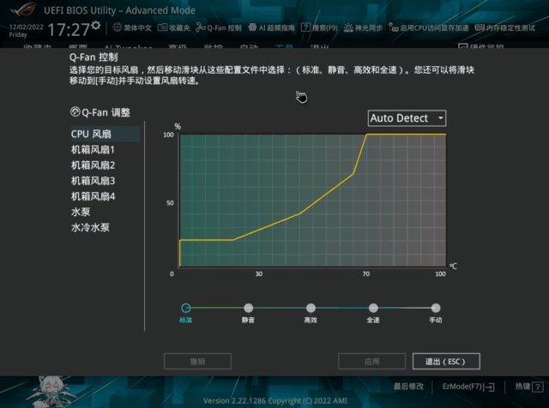Click the 退出 (ESC) button
549x408 pixels.
tap(445, 362)
